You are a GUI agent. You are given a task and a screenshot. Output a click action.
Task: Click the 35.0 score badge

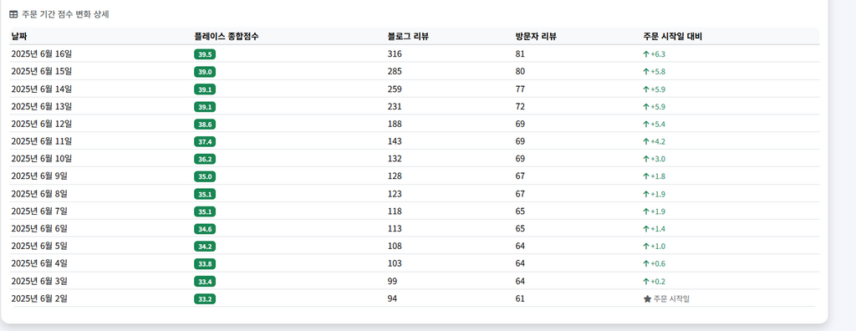tap(205, 177)
